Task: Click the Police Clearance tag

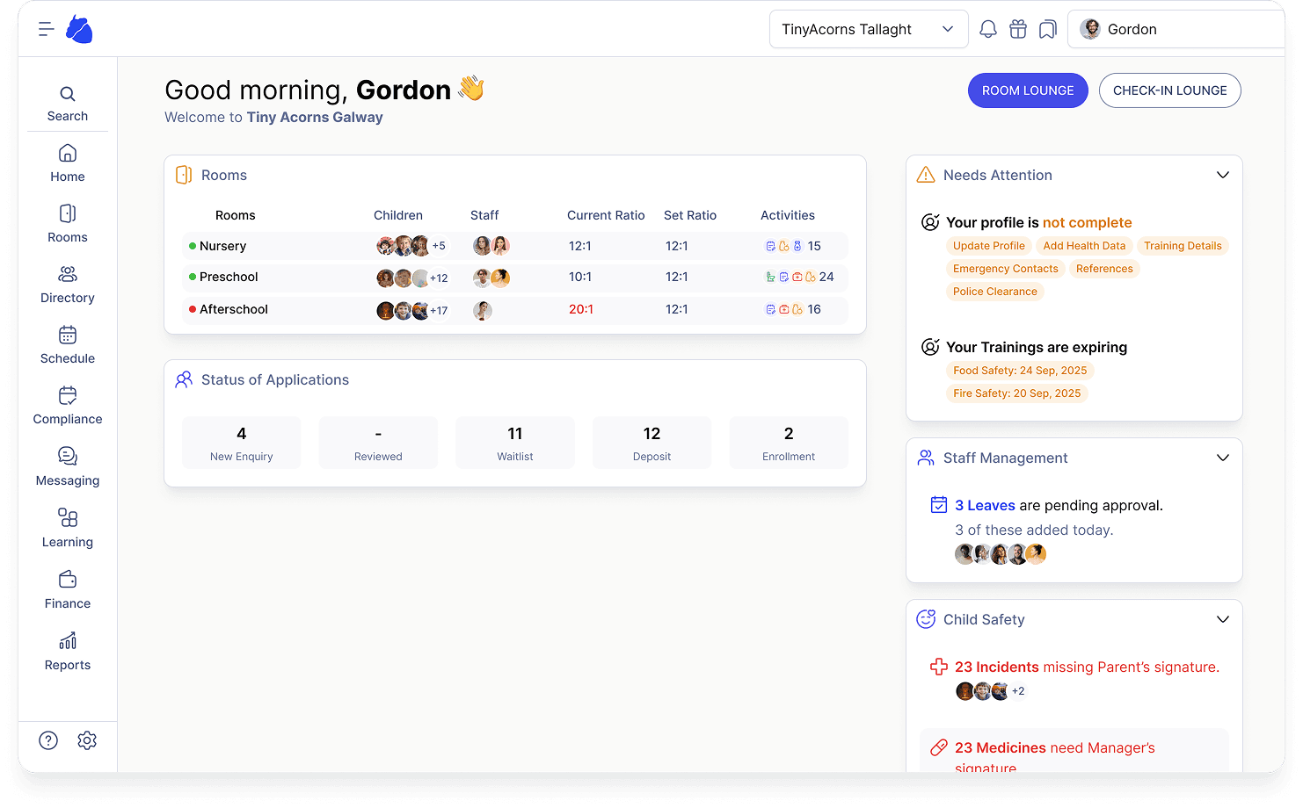Action: (995, 292)
